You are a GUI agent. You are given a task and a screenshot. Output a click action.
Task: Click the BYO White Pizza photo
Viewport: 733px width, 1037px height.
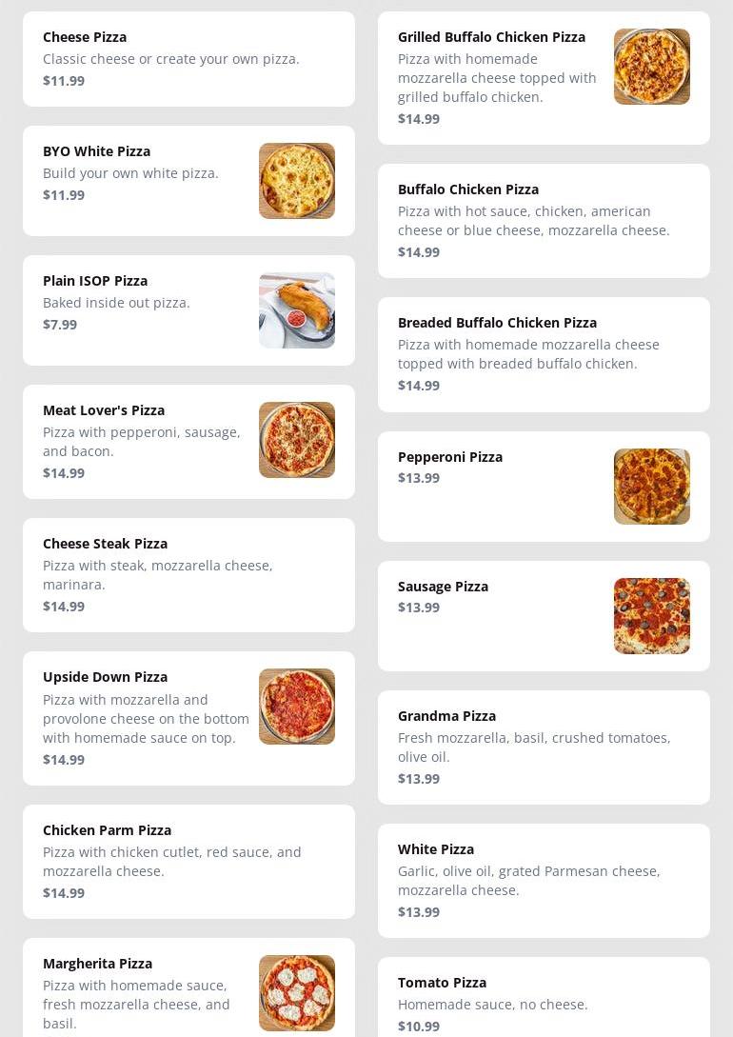tap(296, 181)
